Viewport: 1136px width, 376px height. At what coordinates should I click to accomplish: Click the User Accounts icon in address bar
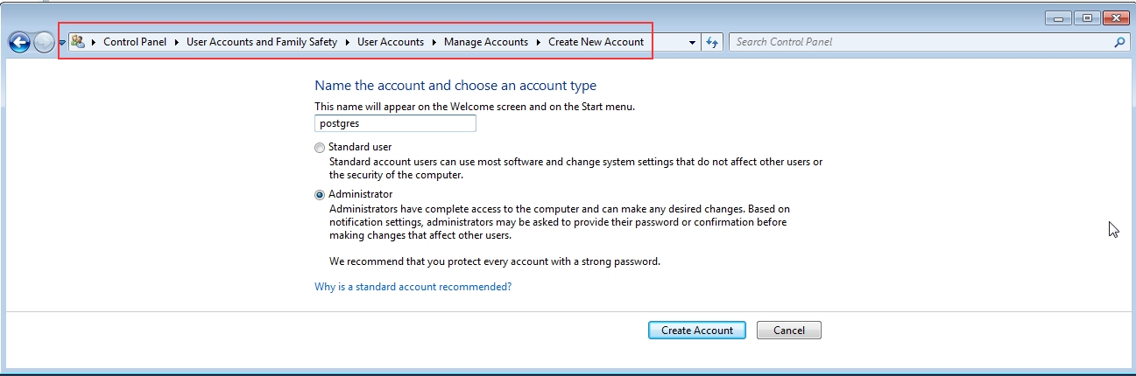(78, 42)
